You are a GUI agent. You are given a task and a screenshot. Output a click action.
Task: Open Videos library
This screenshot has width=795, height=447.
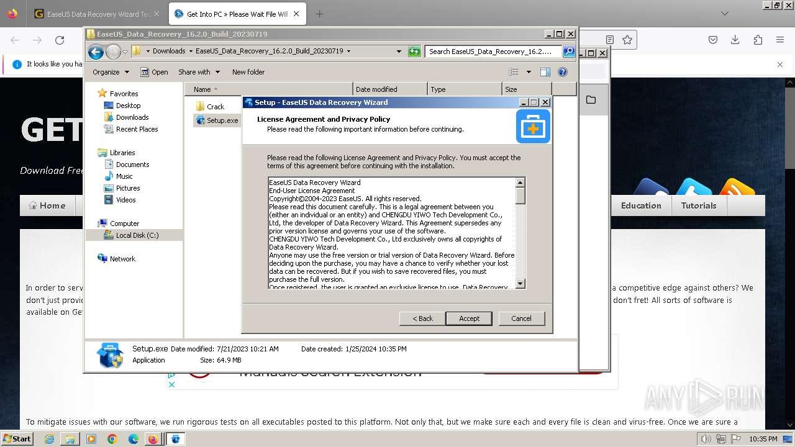[120, 200]
